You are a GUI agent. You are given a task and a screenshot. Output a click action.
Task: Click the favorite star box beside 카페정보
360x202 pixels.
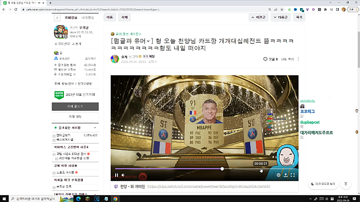click(x=57, y=18)
